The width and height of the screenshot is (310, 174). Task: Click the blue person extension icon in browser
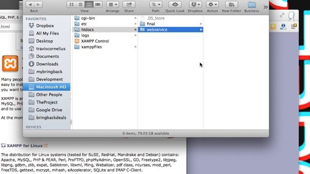tap(283, 27)
